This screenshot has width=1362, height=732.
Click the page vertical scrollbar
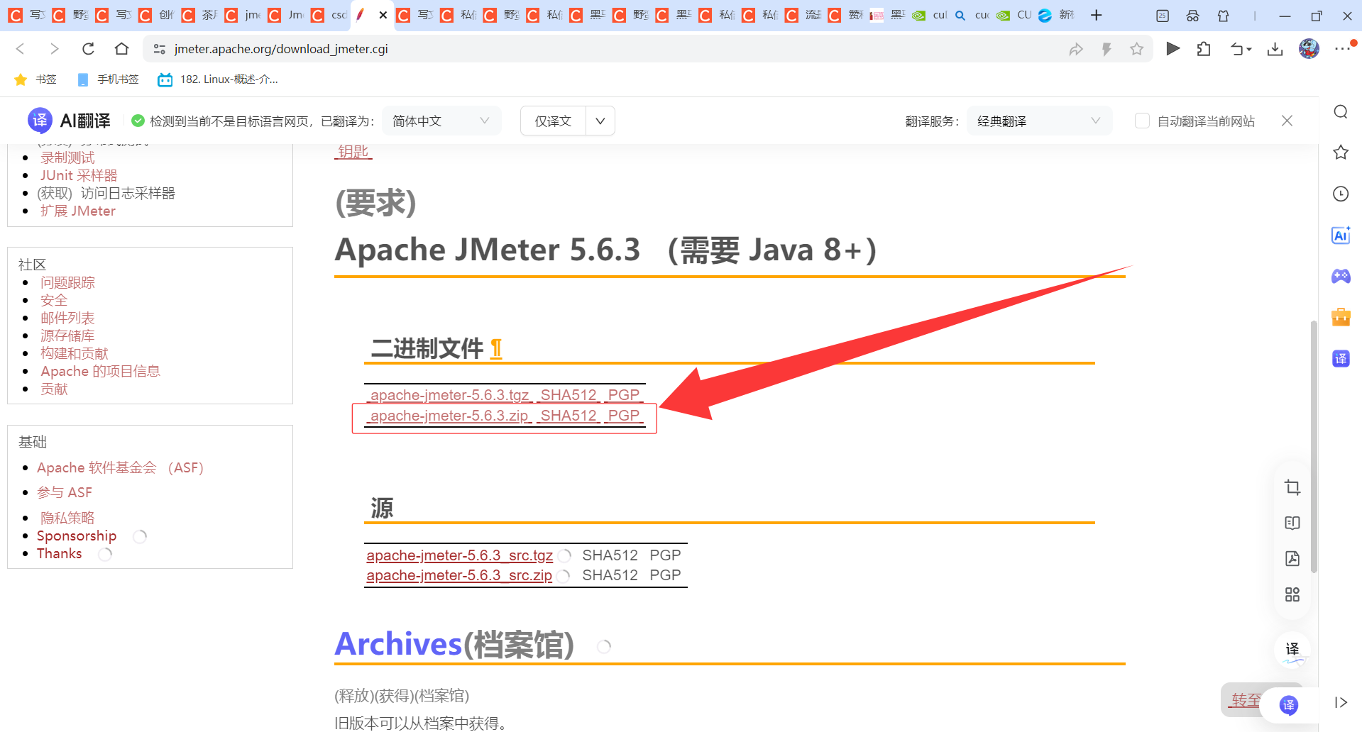[x=1314, y=447]
